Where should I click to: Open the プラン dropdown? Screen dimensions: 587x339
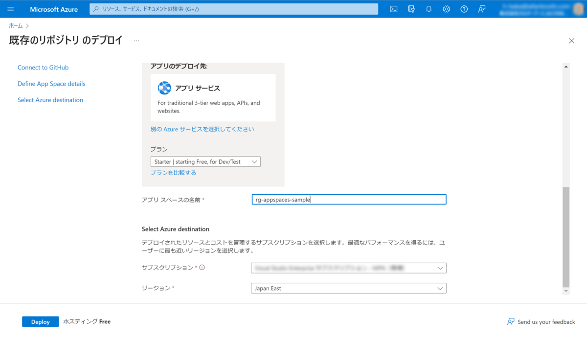[x=205, y=161]
